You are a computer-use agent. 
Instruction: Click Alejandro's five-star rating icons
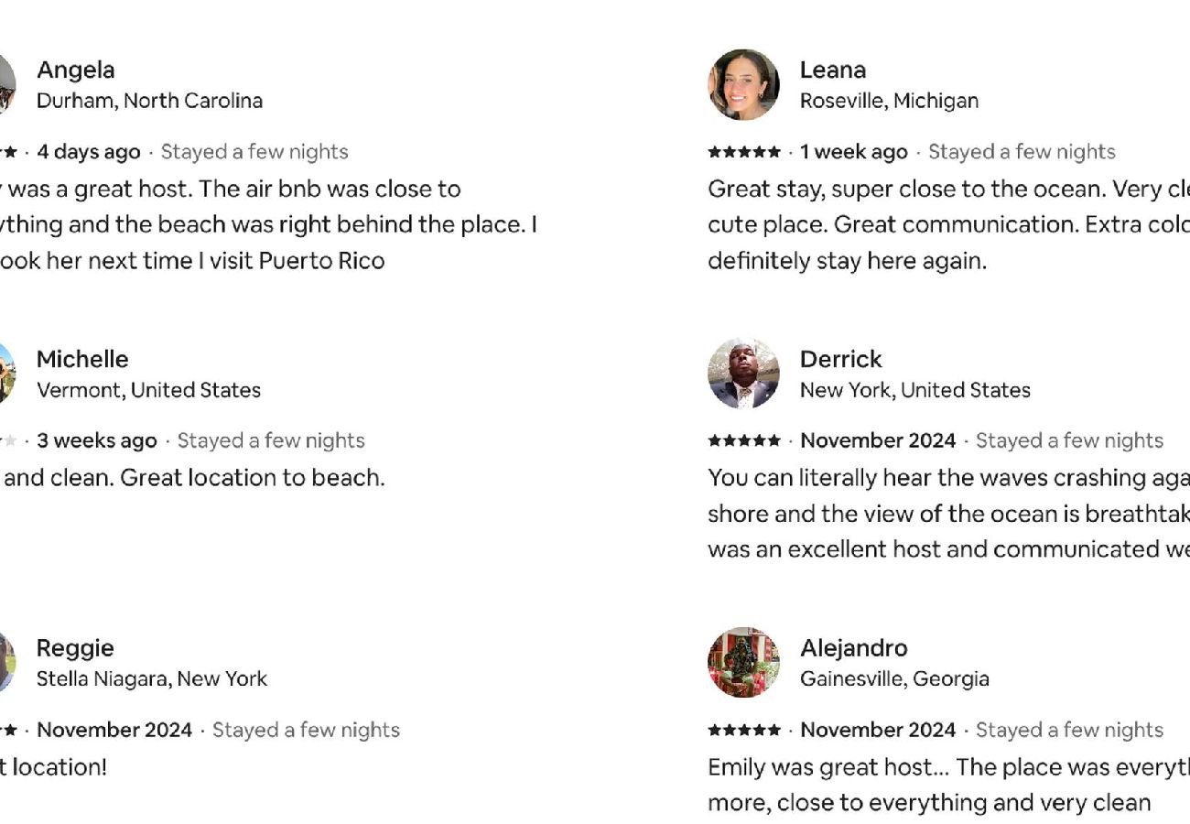tap(744, 731)
